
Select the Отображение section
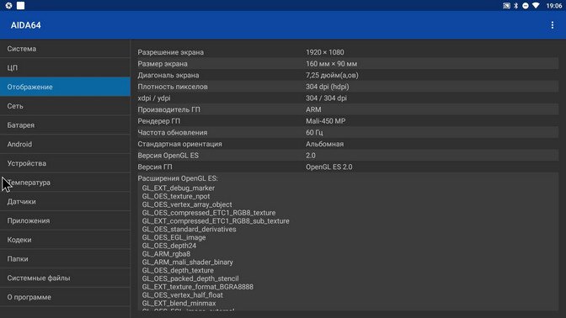coord(65,87)
